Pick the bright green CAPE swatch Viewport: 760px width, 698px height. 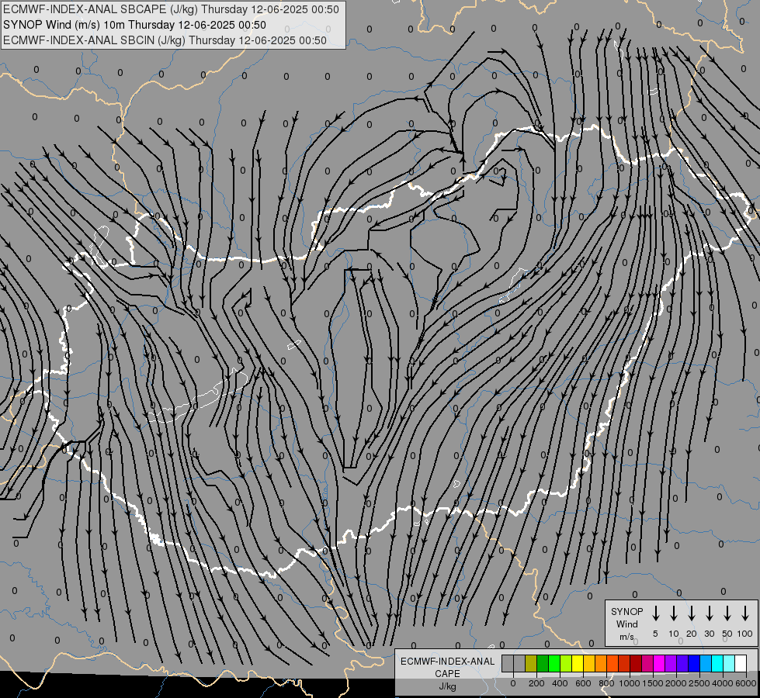pyautogui.click(x=554, y=663)
